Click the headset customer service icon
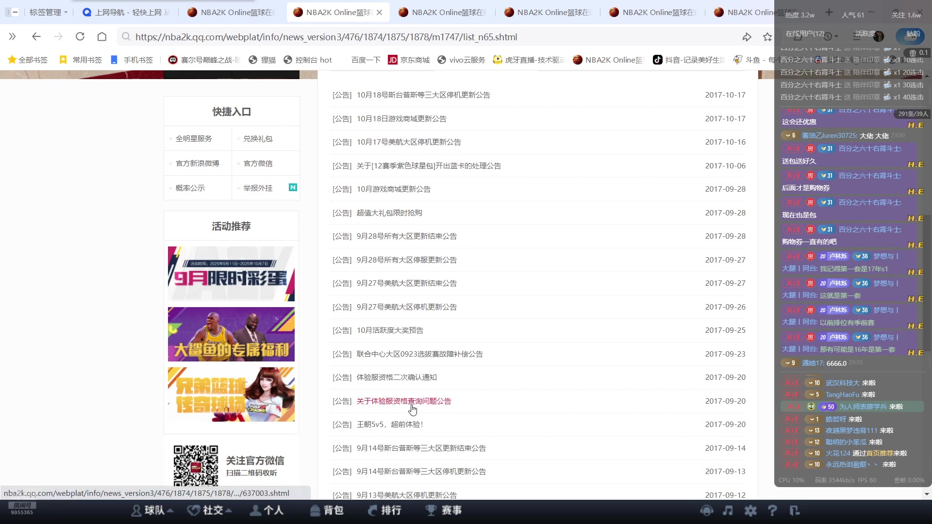This screenshot has height=524, width=932. [x=707, y=510]
